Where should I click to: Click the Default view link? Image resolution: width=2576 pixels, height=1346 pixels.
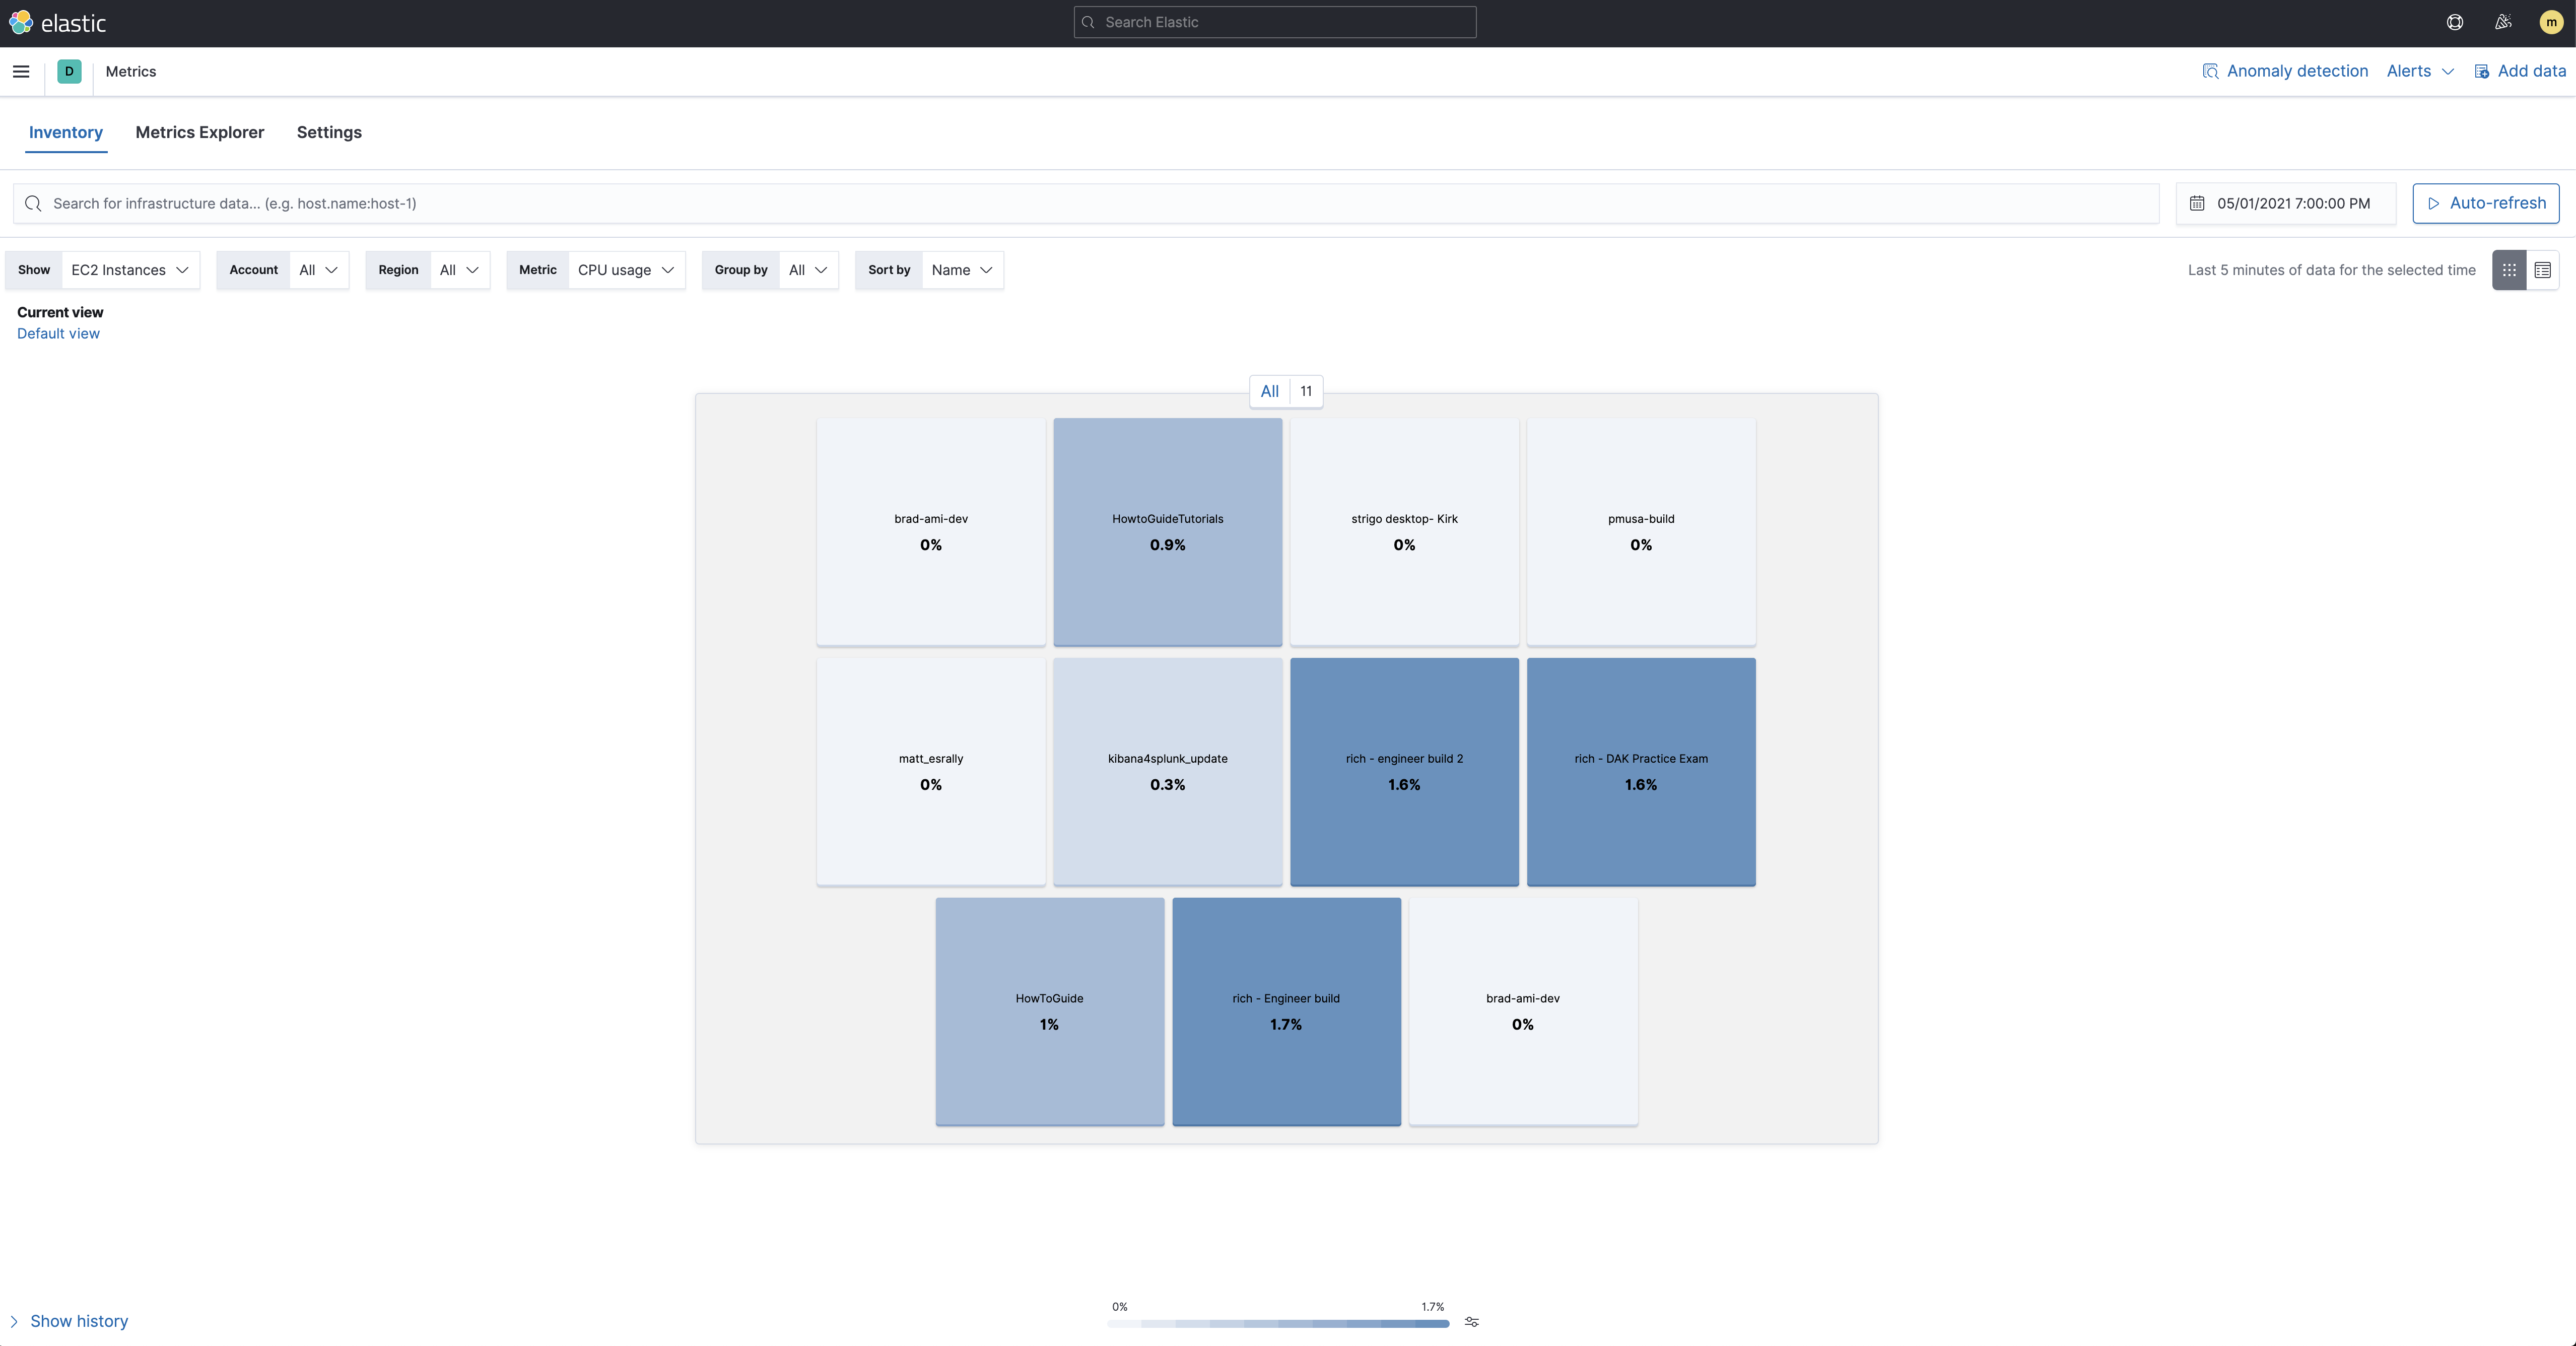[x=57, y=333]
